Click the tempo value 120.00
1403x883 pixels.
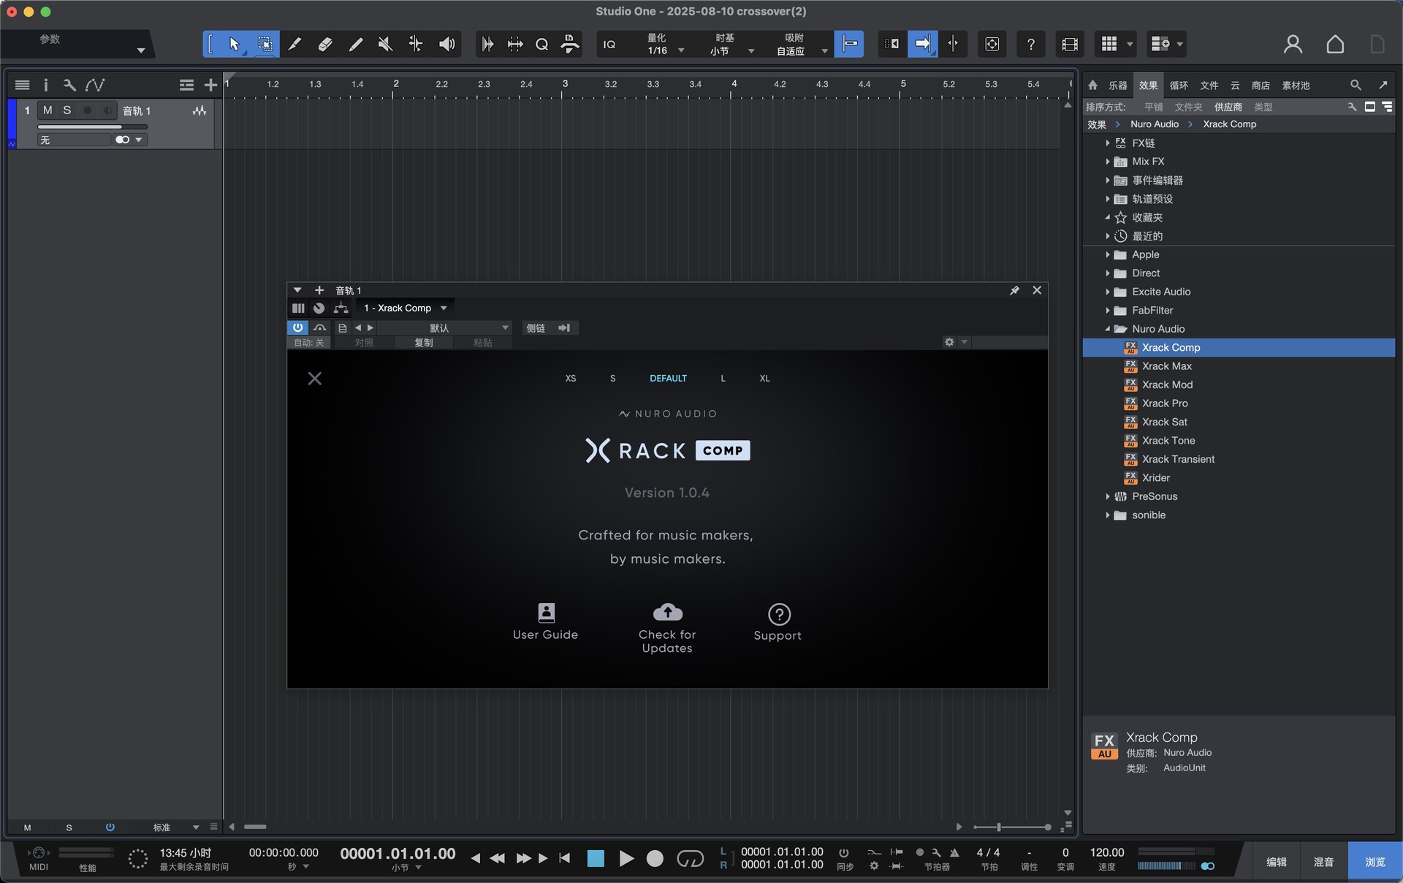(x=1107, y=852)
